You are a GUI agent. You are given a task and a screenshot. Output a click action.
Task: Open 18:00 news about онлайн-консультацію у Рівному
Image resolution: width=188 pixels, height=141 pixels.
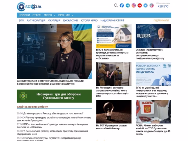tap(54, 119)
